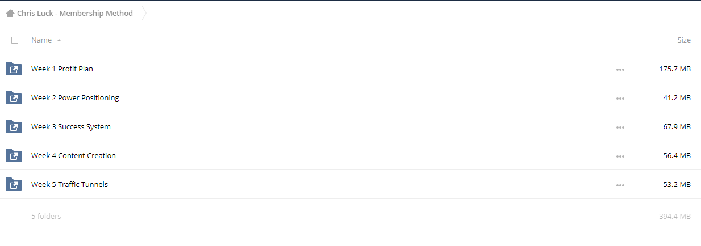This screenshot has height=246, width=701.
Task: Show actions menu for Week 2 Power Positioning
Action: click(620, 99)
